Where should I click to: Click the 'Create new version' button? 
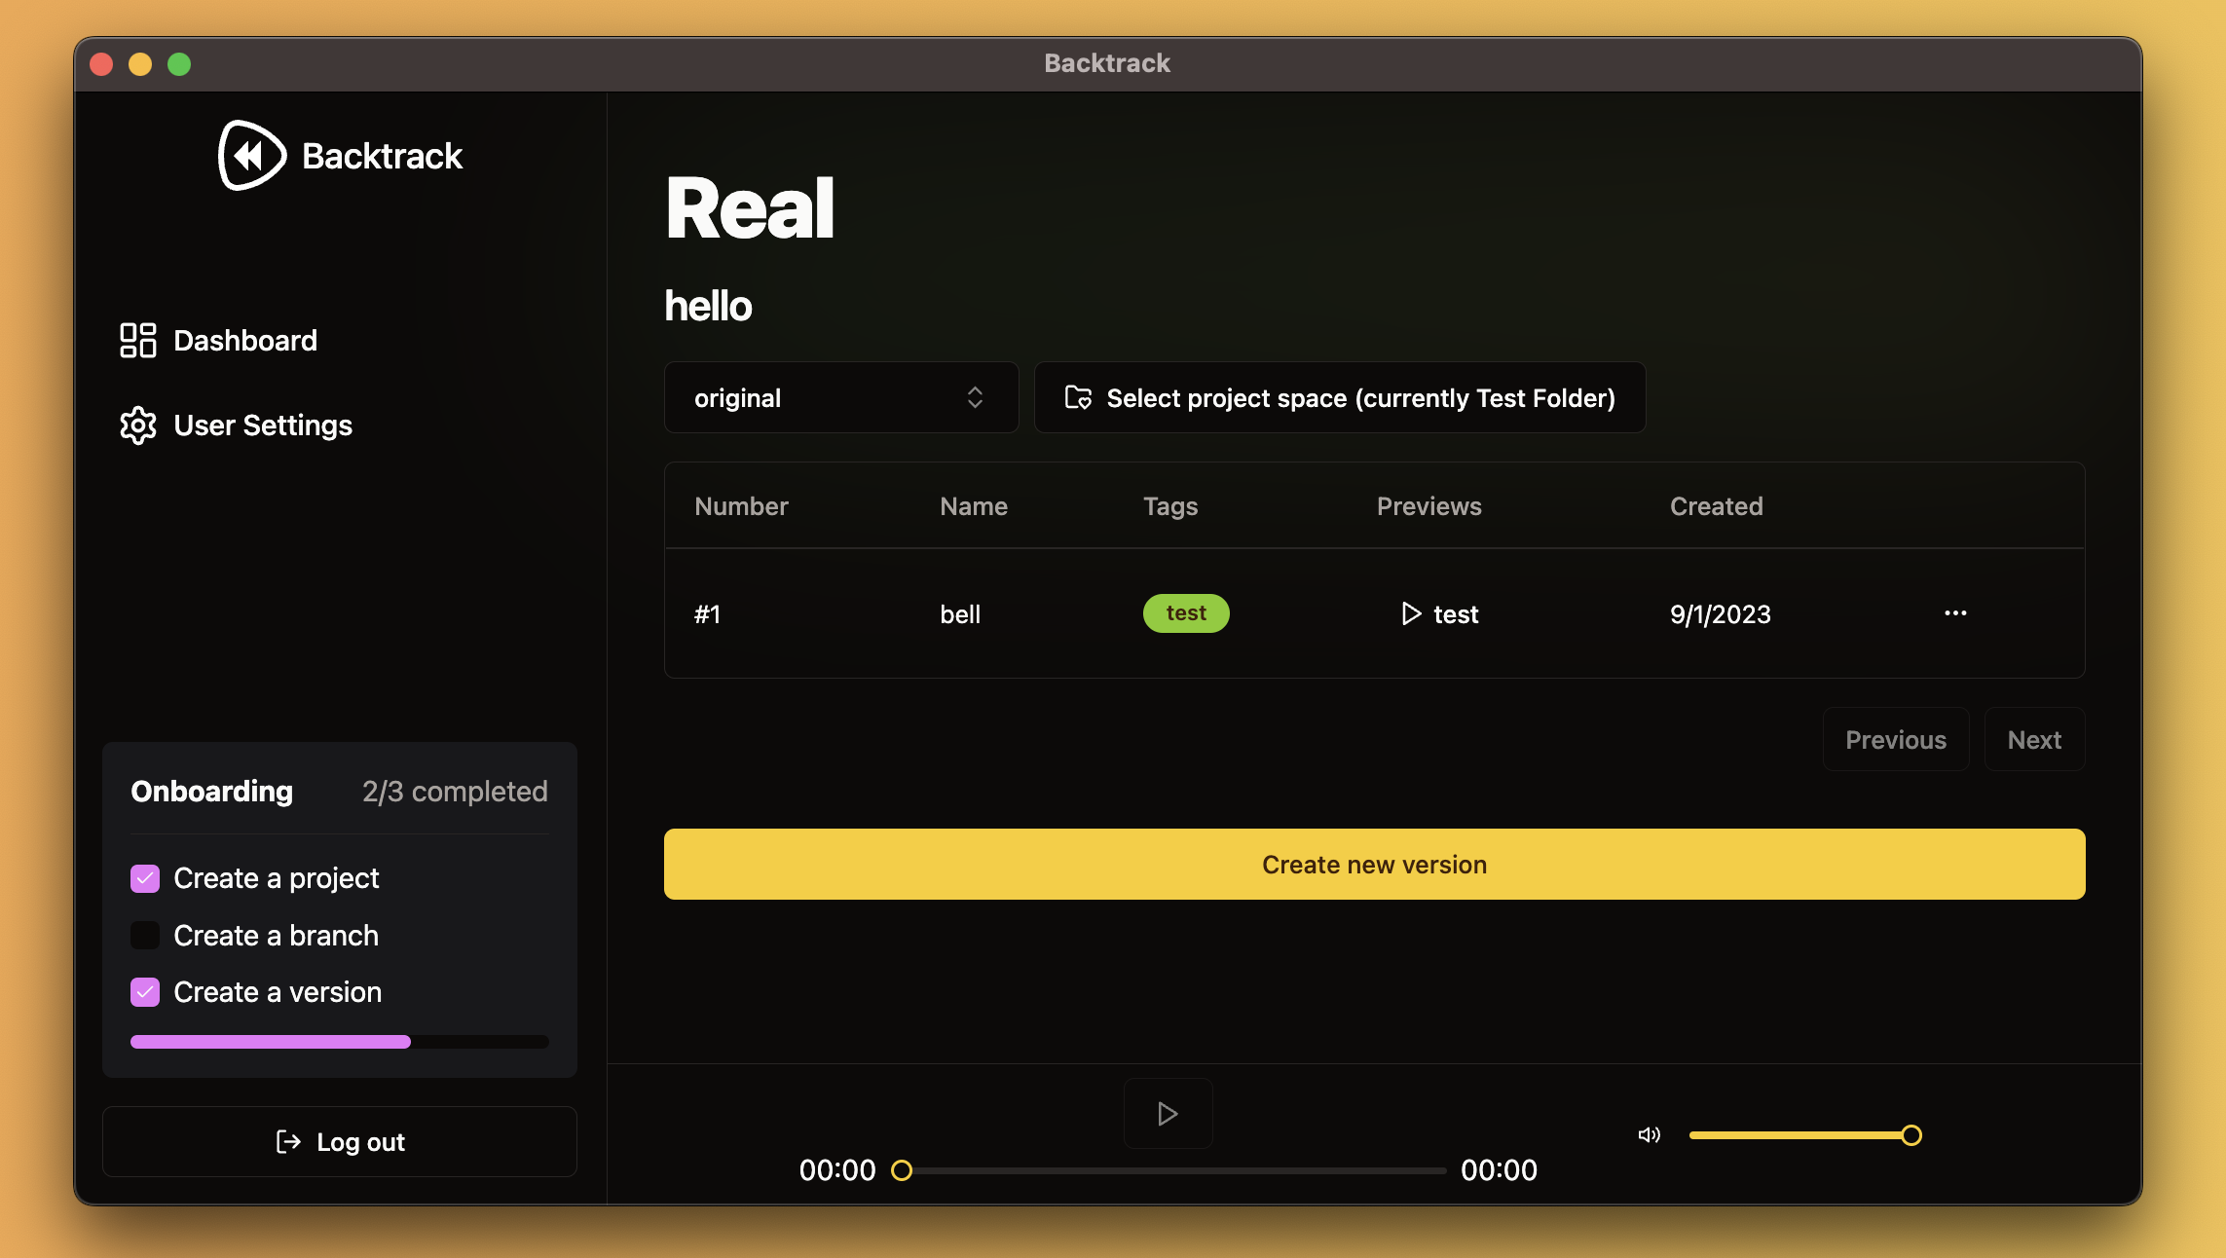pyautogui.click(x=1374, y=864)
